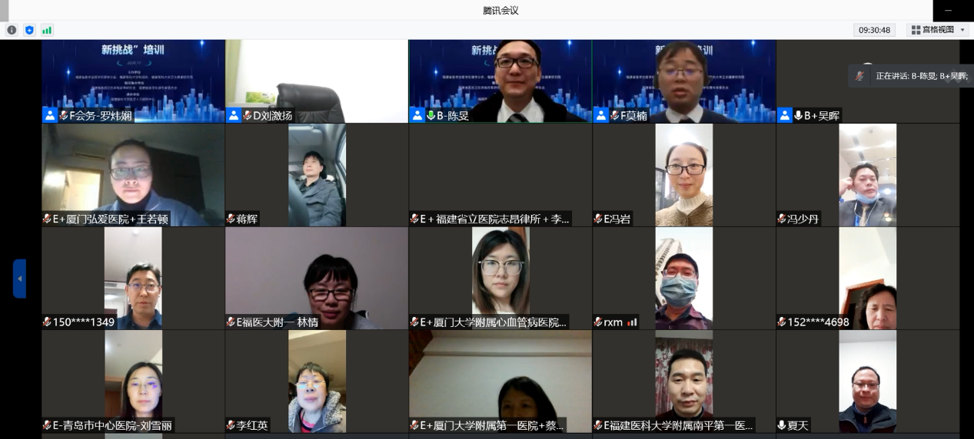Click the host badge icon beside F莫楠
Image resolution: width=974 pixels, height=439 pixels.
601,115
